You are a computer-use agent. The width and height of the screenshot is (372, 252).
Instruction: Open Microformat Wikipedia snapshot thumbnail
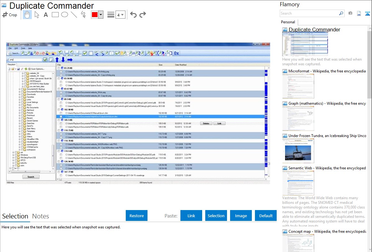pyautogui.click(x=298, y=86)
